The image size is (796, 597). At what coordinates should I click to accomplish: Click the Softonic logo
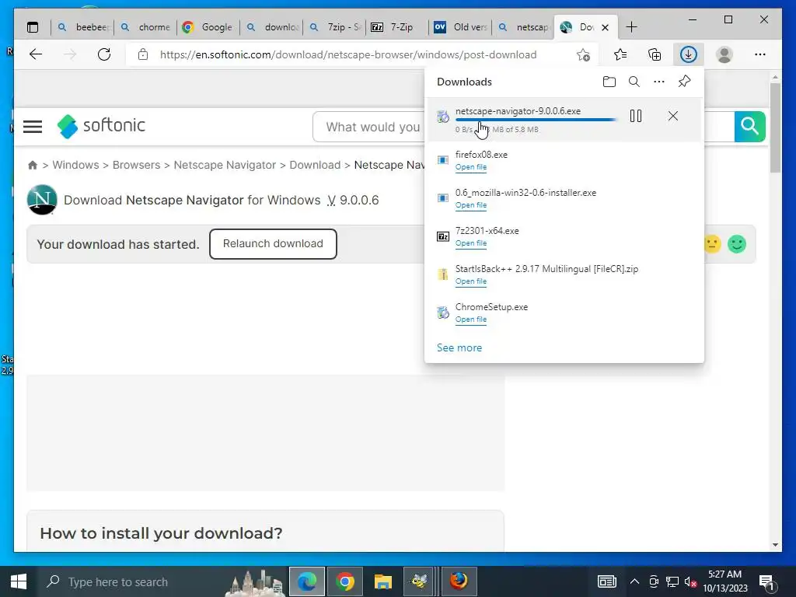point(102,126)
